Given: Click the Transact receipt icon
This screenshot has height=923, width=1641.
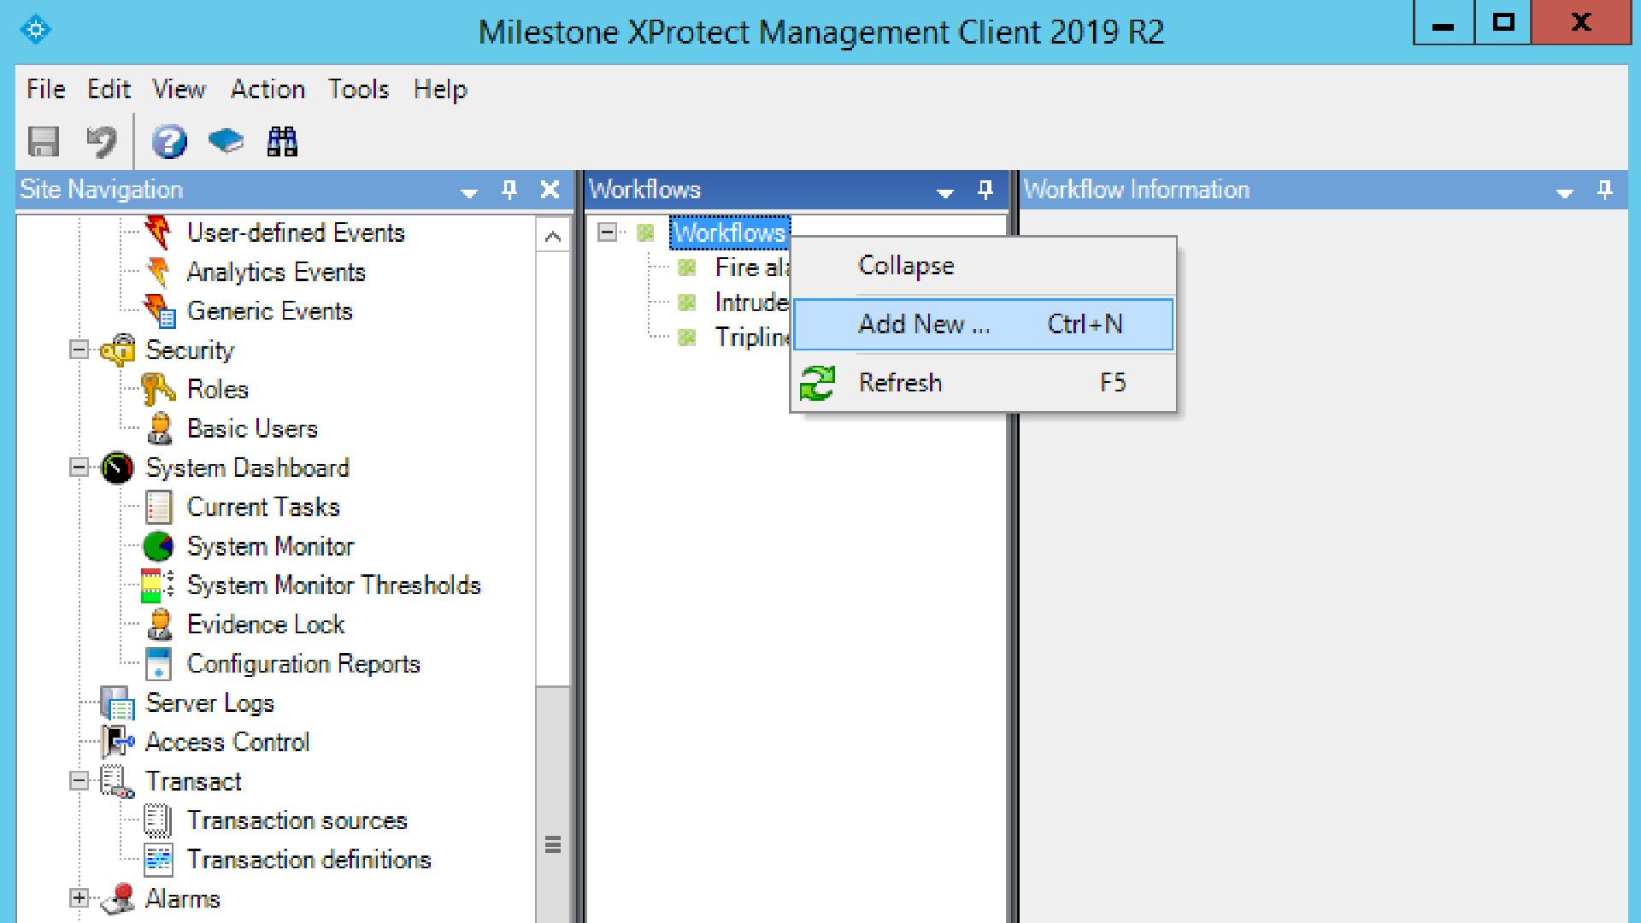Looking at the screenshot, I should (x=116, y=781).
